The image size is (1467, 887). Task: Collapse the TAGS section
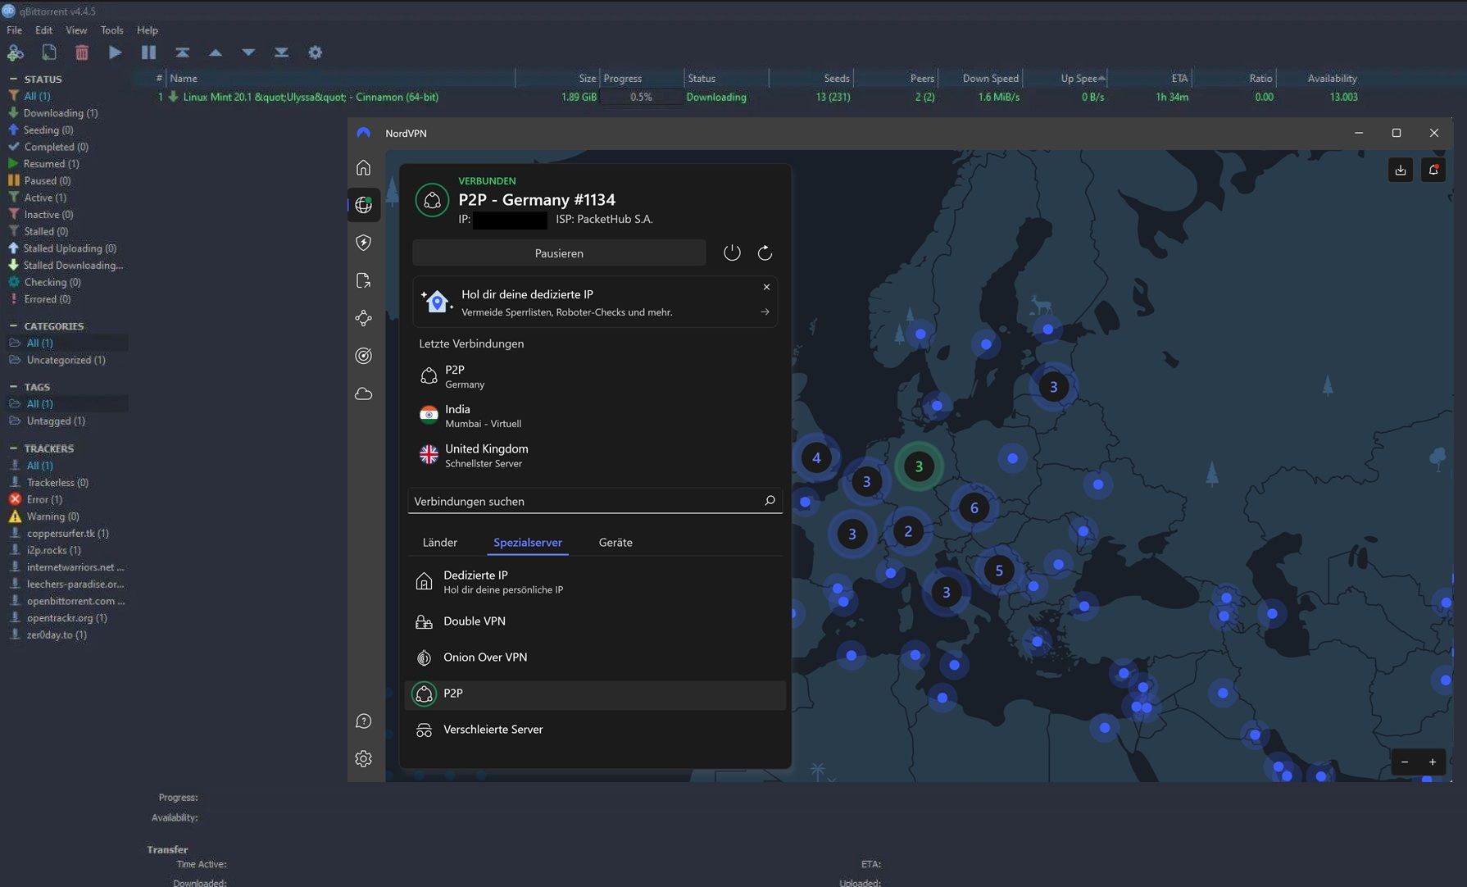tap(13, 387)
